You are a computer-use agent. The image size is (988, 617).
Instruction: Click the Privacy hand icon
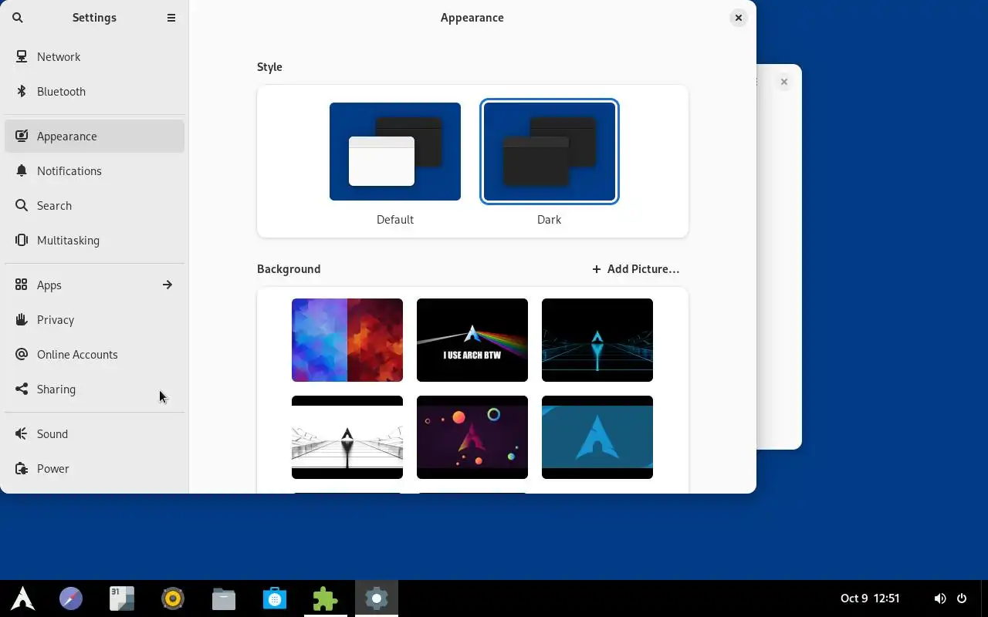22,319
